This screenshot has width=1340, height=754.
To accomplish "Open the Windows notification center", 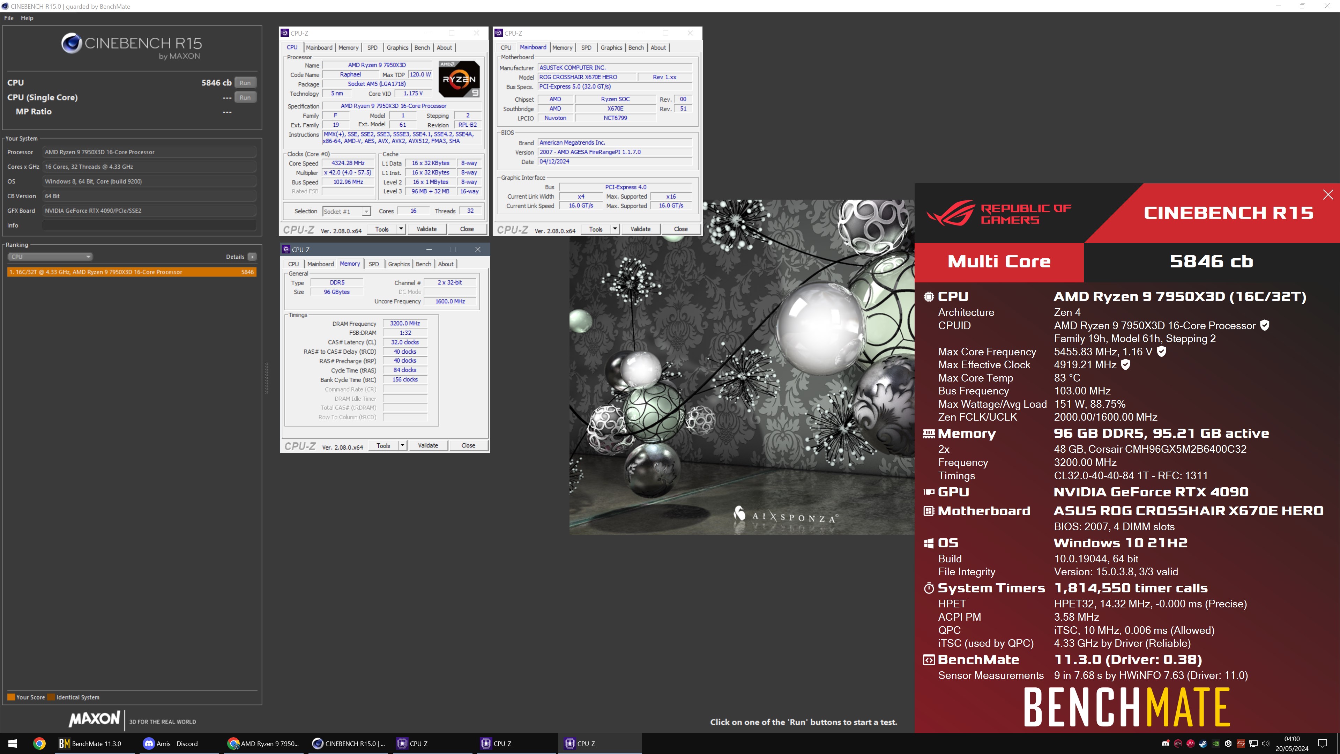I will [1323, 744].
